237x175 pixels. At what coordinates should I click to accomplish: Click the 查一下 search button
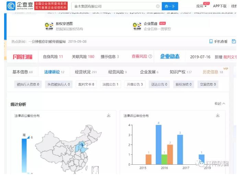pos(170,6)
